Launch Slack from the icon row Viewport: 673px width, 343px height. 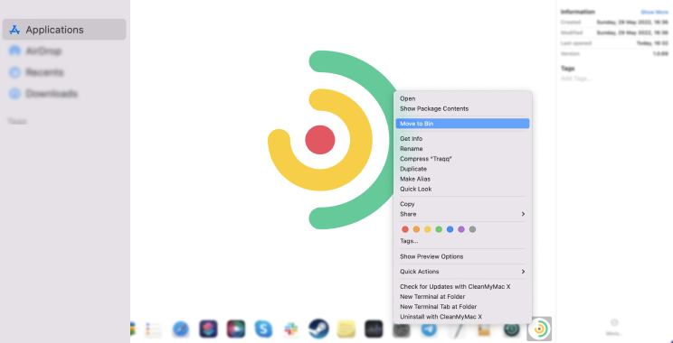point(291,329)
